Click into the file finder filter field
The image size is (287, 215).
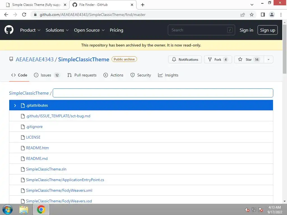[x=163, y=93]
